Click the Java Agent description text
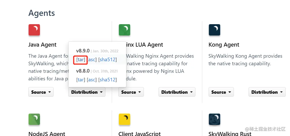The height and width of the screenshot is (136, 290). pos(48,67)
